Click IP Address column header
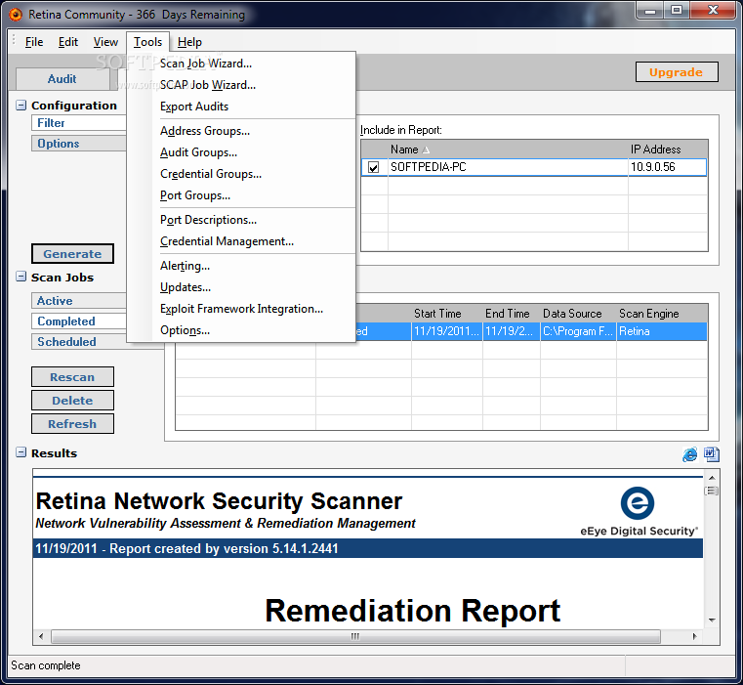This screenshot has height=685, width=743. 668,150
